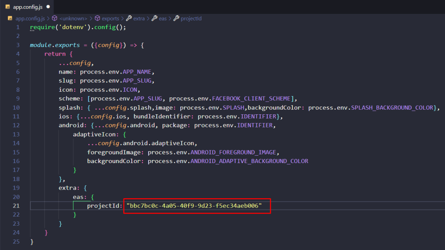The height and width of the screenshot is (250, 445).
Task: Click the return keyword on line 4
Action: (55, 54)
